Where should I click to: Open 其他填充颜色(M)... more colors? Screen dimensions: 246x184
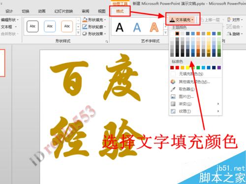click(195, 81)
